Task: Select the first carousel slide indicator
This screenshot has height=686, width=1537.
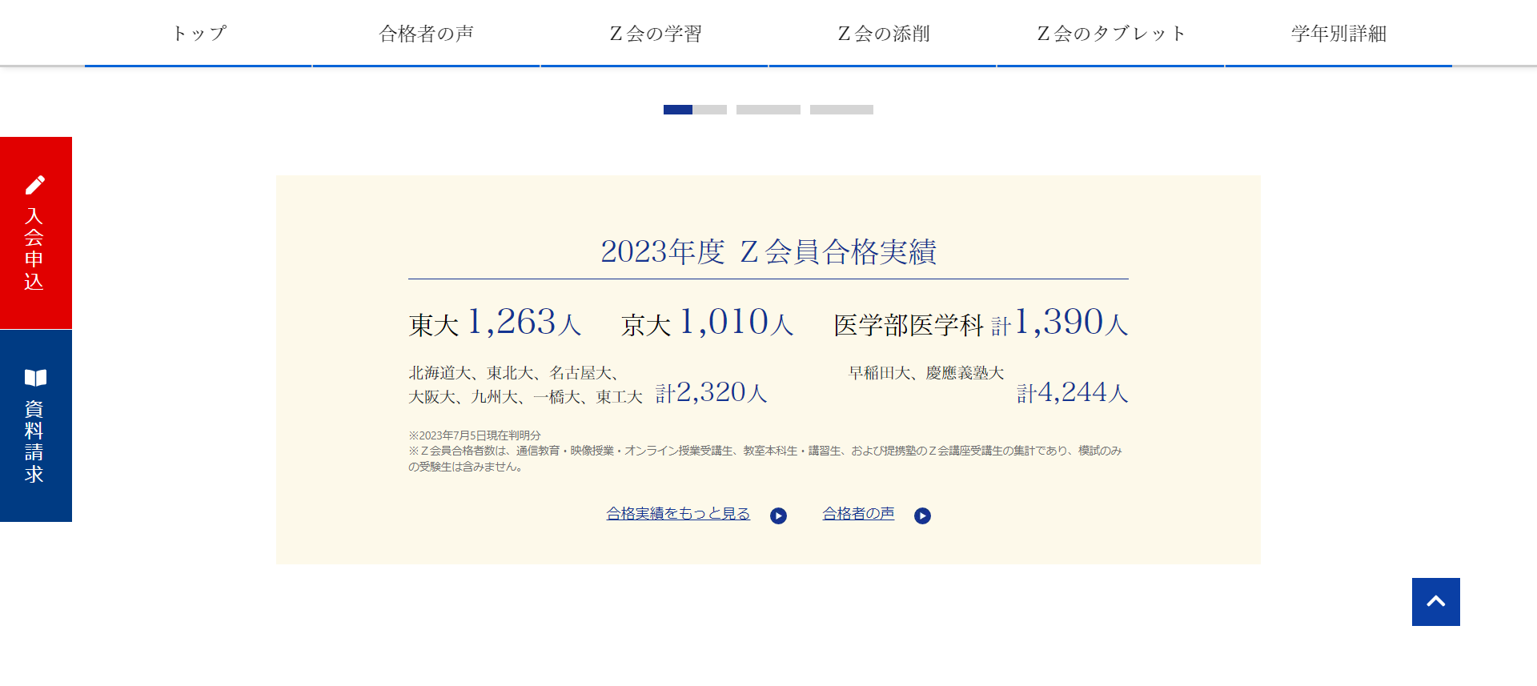Action: 695,110
